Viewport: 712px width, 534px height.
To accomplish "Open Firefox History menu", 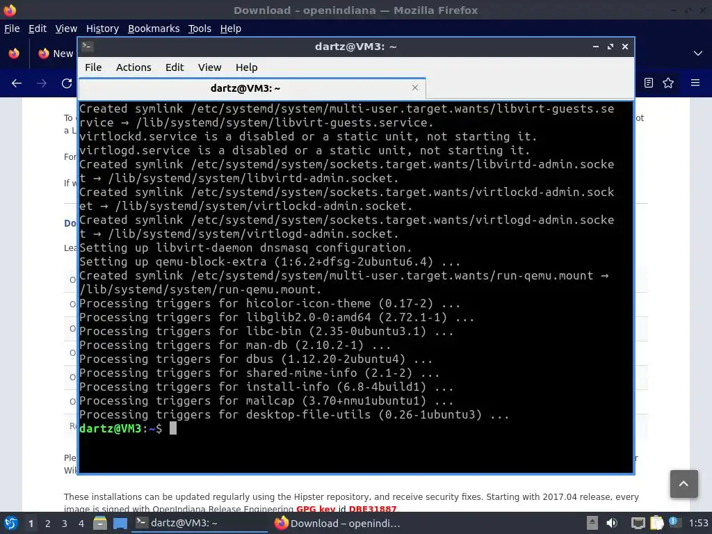I will pyautogui.click(x=102, y=29).
